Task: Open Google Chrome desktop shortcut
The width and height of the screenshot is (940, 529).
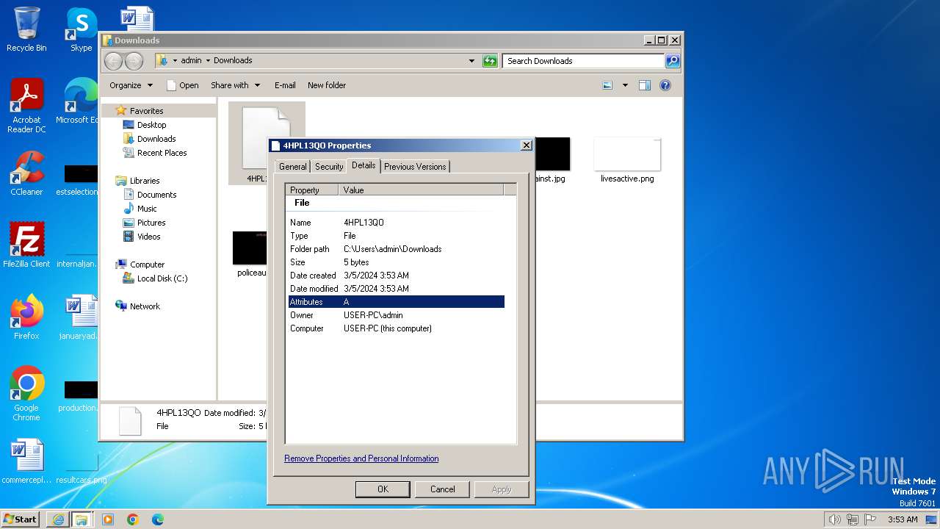Action: [26, 394]
